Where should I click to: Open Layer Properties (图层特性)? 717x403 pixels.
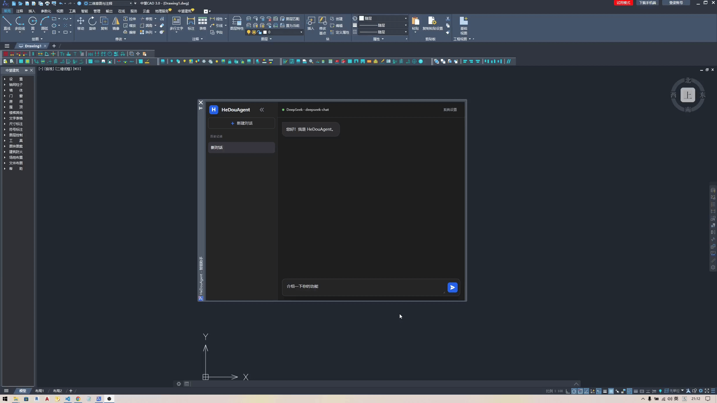point(237,24)
